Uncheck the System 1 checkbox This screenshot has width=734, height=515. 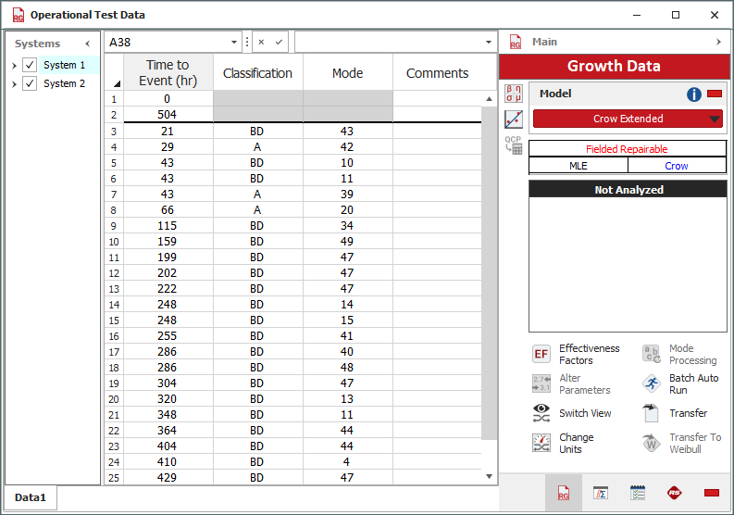(30, 65)
